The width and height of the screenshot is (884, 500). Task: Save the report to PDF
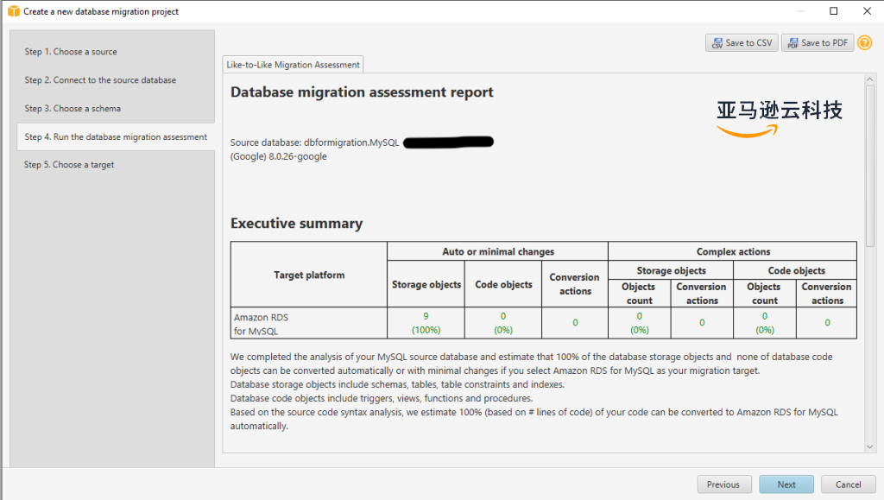pos(818,43)
